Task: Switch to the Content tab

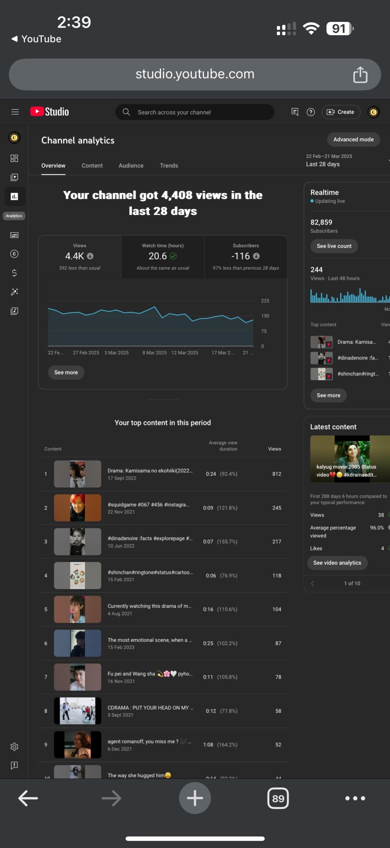Action: [92, 166]
